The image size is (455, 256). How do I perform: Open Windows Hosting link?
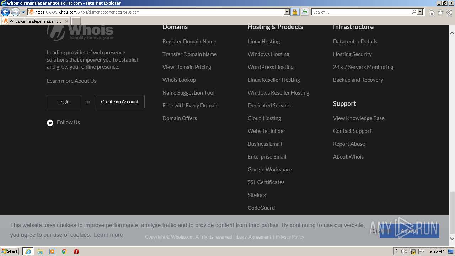coord(268,54)
